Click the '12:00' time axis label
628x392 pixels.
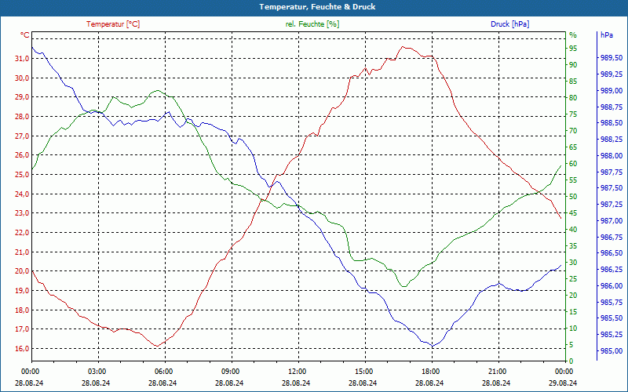coord(297,372)
